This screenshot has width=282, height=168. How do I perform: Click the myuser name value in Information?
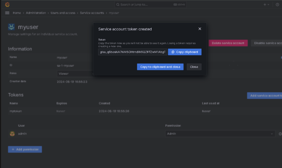tap(62, 57)
